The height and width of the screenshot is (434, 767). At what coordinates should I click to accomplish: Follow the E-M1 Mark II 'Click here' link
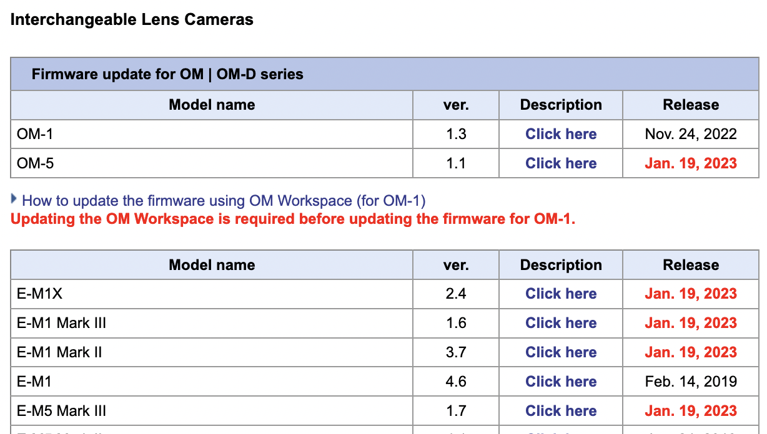pyautogui.click(x=560, y=352)
